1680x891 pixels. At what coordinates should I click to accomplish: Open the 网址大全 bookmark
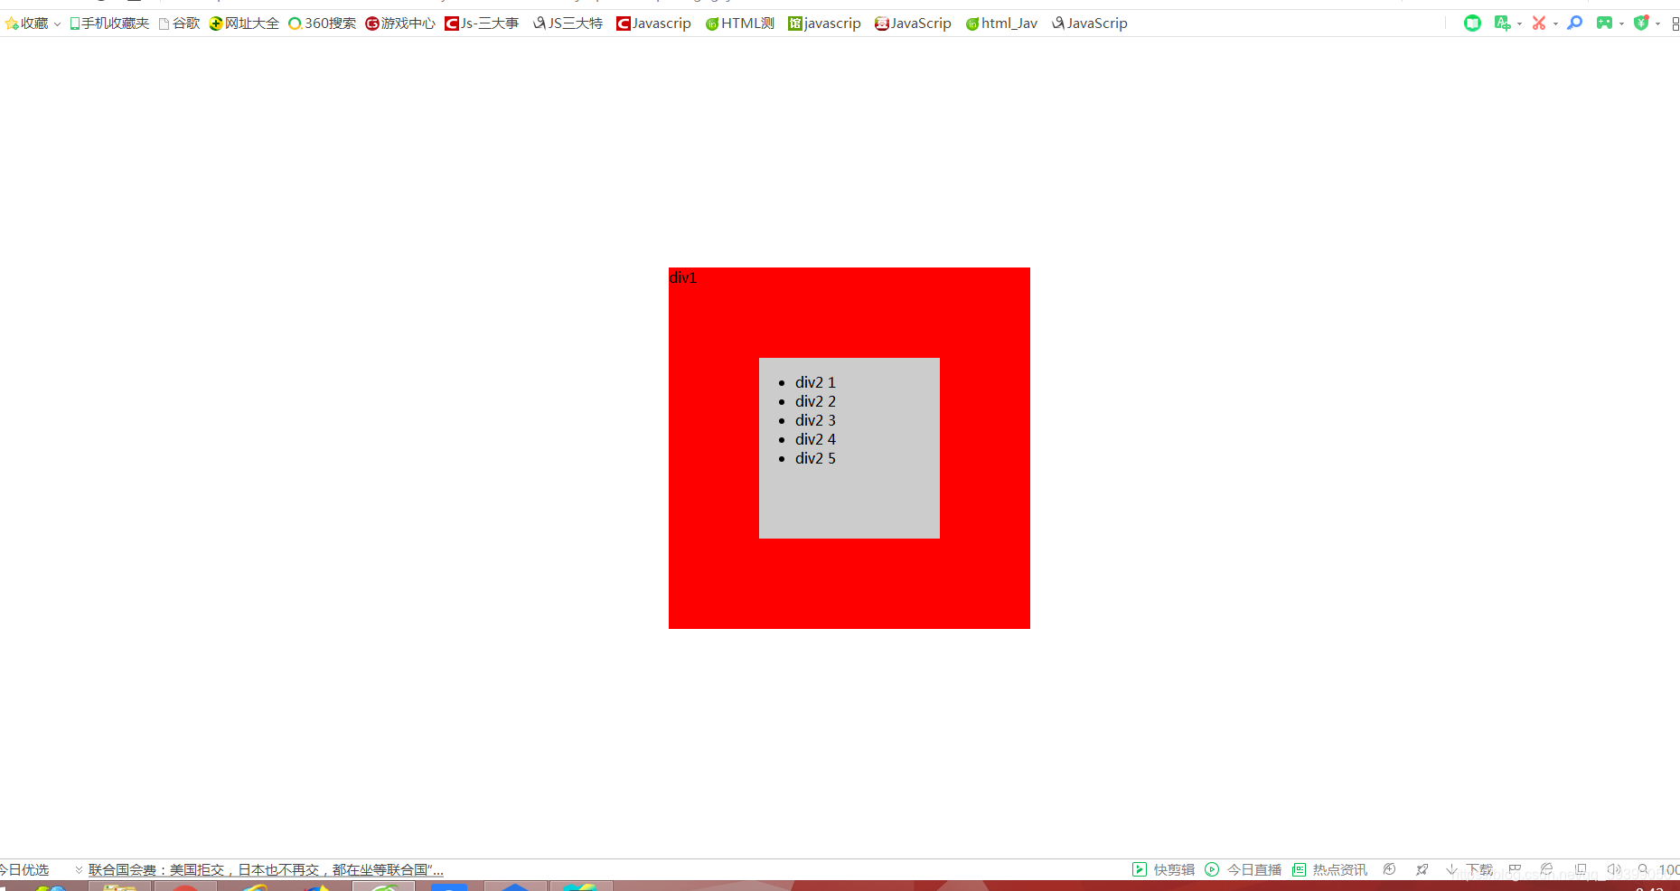[244, 23]
